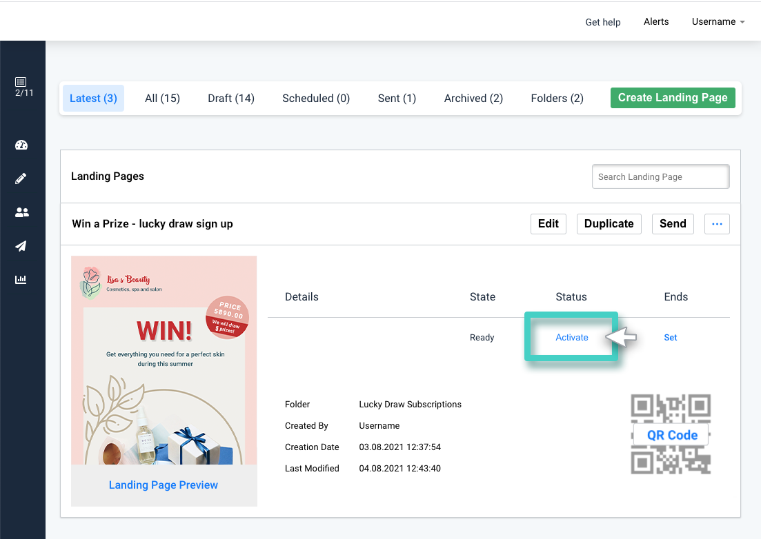This screenshot has height=539, width=761.
Task: Open the contacts people icon in sidebar
Action: pos(22,212)
